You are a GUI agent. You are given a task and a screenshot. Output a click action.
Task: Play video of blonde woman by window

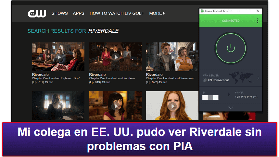click(x=58, y=106)
